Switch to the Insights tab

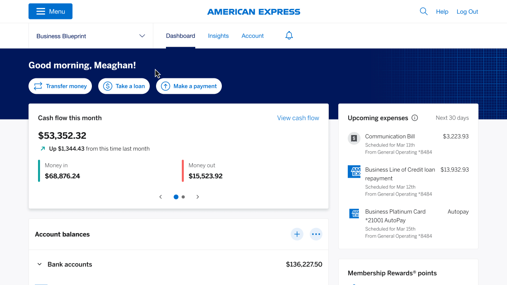[218, 36]
